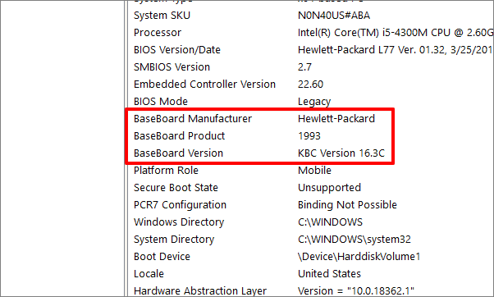Click Hardware Abstraction Layer row
The image size is (494, 297).
tap(311, 290)
